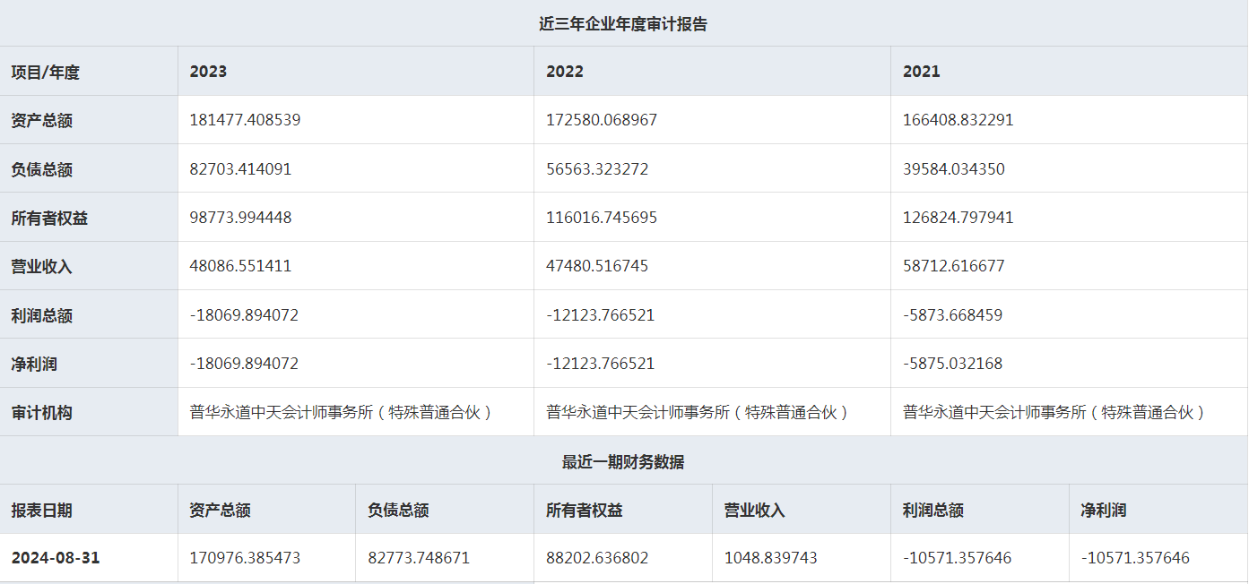Click the 最近一期财务数据 section title

click(x=623, y=462)
